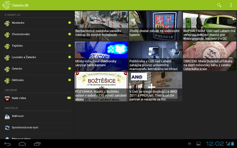Select Lounsko a Žatecko in the sidebar
The height and width of the screenshot is (148, 237).
37,57
